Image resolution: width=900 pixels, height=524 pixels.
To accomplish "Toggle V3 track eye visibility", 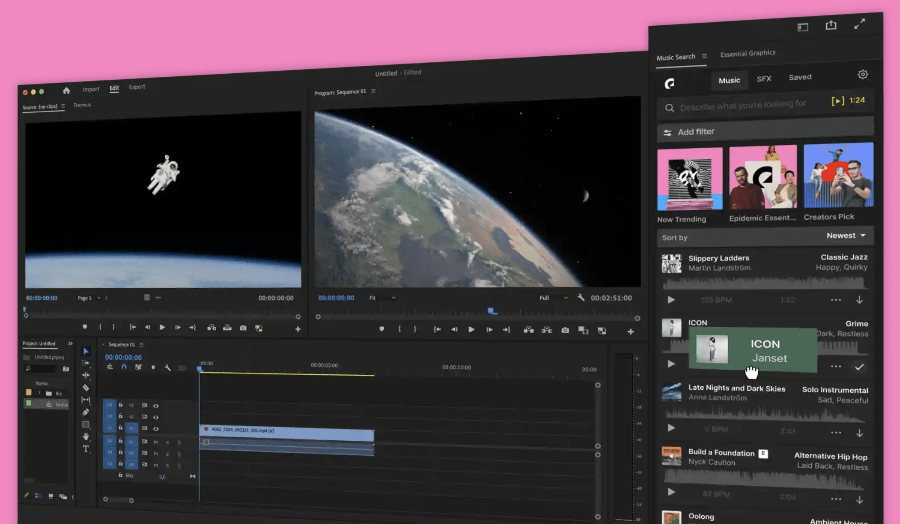I will pos(156,405).
